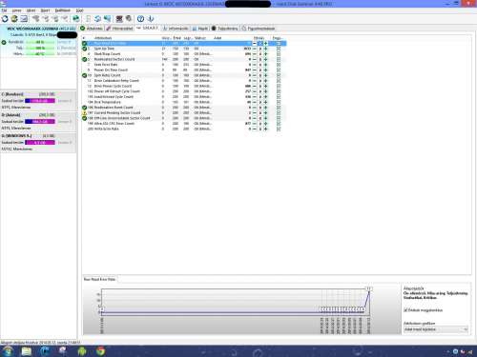Select the Spin Up Time row
The image size is (477, 357).
(x=184, y=49)
